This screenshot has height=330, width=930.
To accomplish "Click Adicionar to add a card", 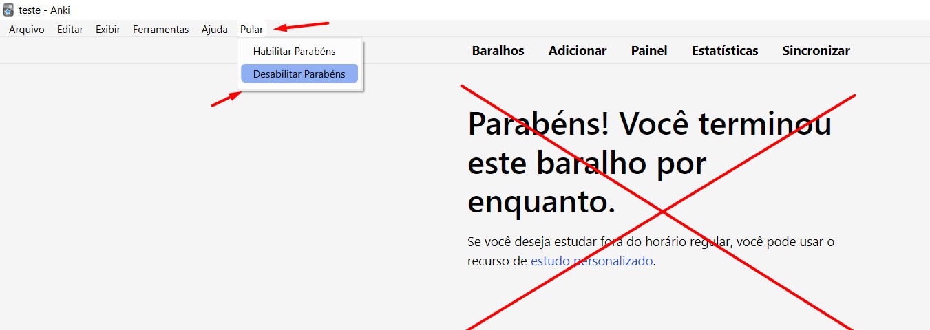I will point(578,51).
